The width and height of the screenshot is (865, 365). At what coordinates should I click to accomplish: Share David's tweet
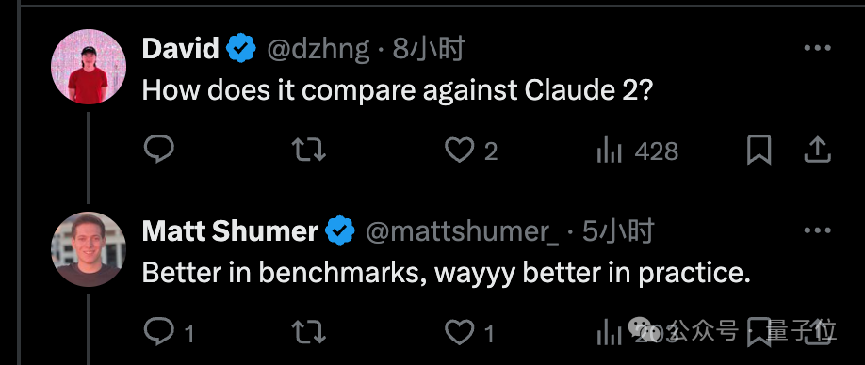[x=817, y=150]
